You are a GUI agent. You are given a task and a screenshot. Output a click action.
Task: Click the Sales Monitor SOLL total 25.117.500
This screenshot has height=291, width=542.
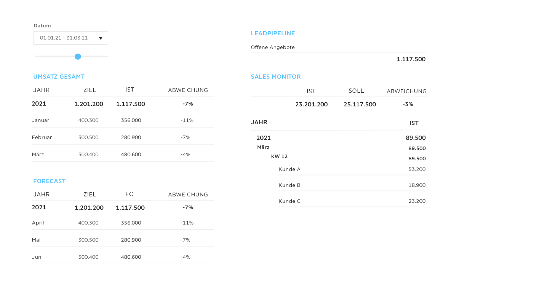pyautogui.click(x=360, y=104)
